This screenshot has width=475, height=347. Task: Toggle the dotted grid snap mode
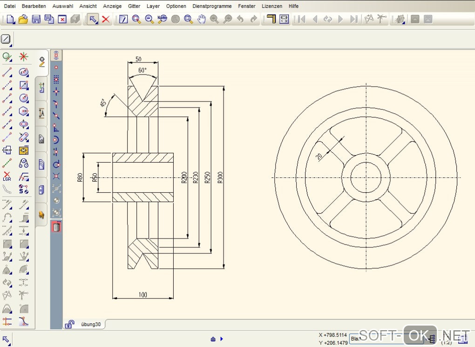[x=56, y=80]
